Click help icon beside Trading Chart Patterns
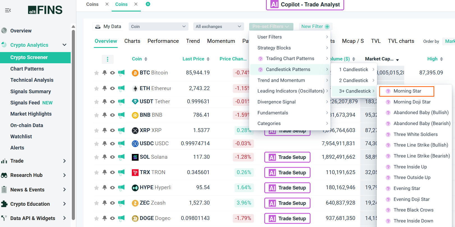This screenshot has width=455, height=227. click(261, 59)
